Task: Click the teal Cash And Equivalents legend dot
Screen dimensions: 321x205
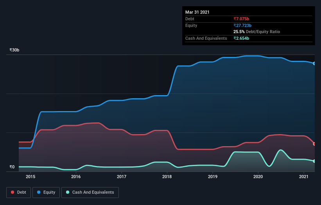Action: (x=68, y=192)
